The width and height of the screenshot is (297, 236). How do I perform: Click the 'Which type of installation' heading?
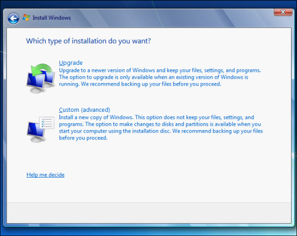pos(88,41)
